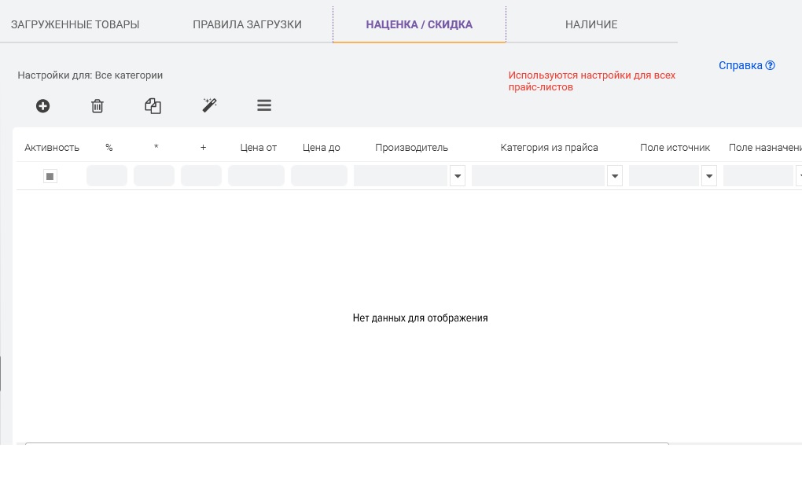Sort by Поле источник column header

point(675,148)
